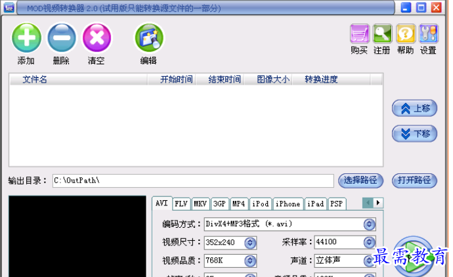
Task: Switch to the iPod format tab
Action: pyautogui.click(x=261, y=204)
